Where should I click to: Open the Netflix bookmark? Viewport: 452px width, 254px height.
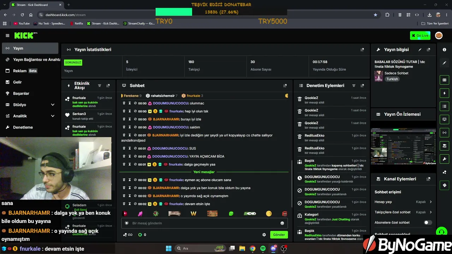click(x=76, y=24)
